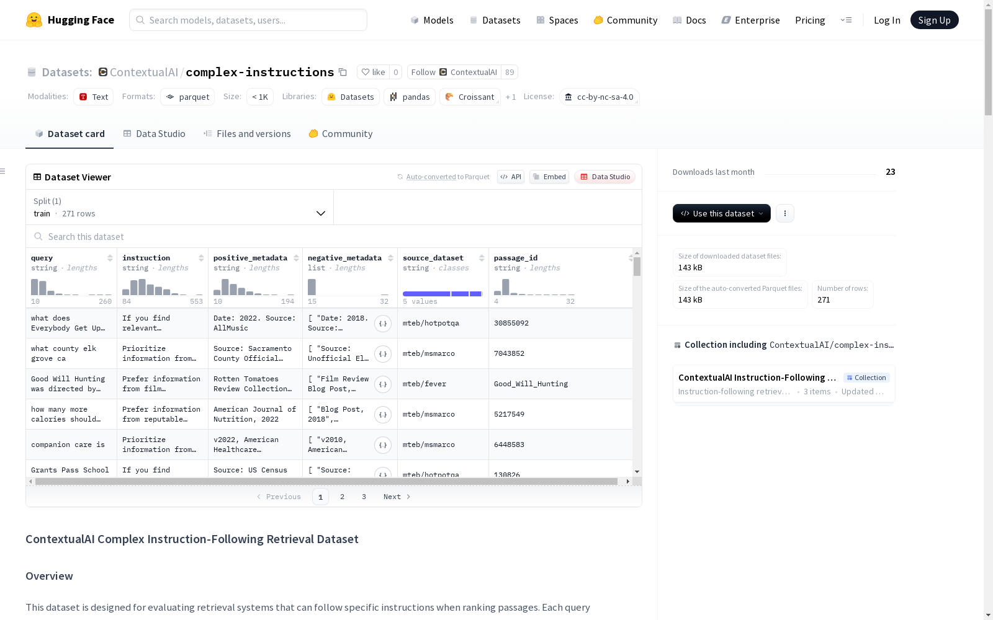Show the one additional library
This screenshot has height=620, width=993.
(x=511, y=97)
